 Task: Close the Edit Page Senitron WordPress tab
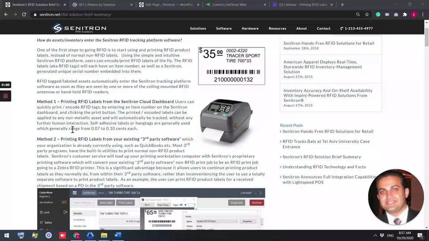(x=198, y=5)
